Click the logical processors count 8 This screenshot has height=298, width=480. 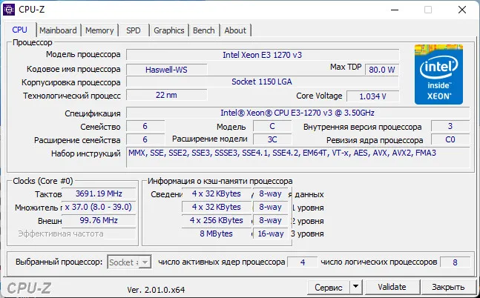pos(455,262)
